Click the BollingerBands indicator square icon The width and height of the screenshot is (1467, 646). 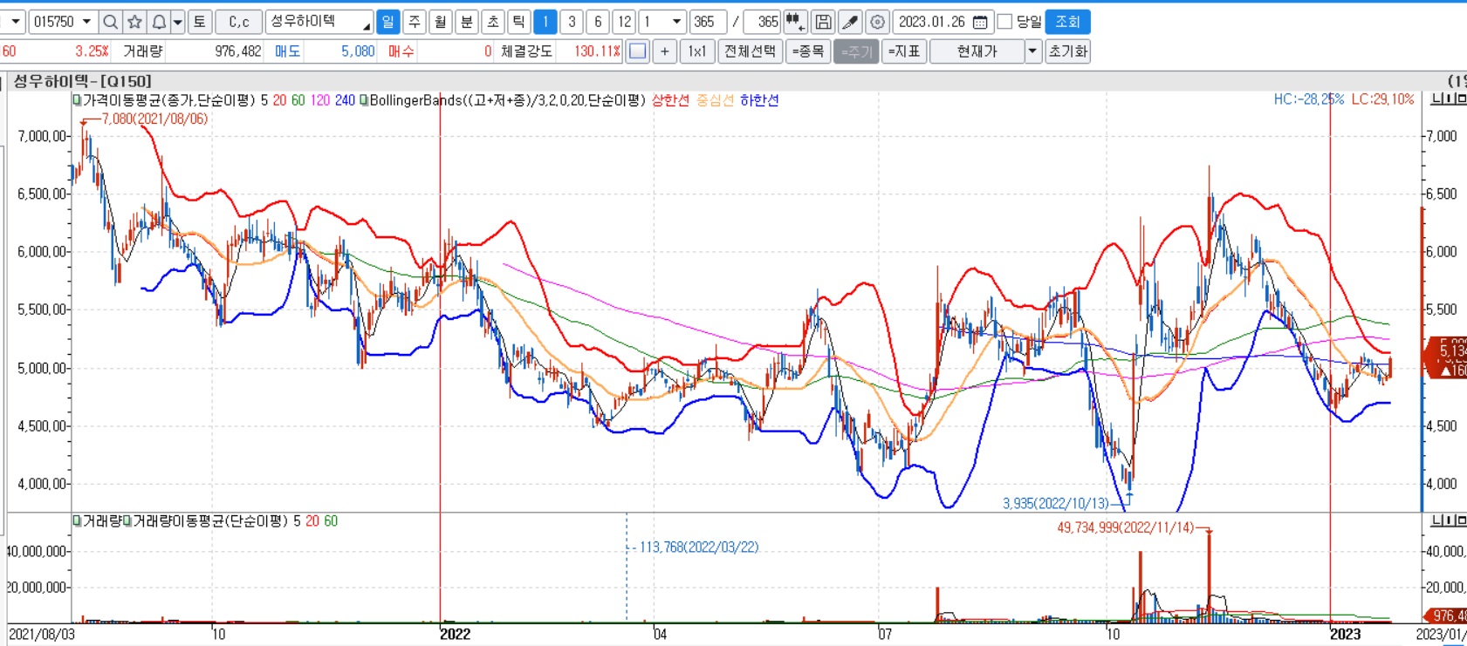[x=364, y=100]
